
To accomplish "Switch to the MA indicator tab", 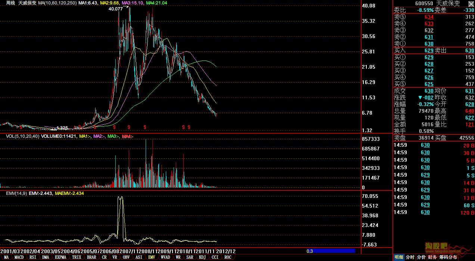I will [x=6, y=257].
